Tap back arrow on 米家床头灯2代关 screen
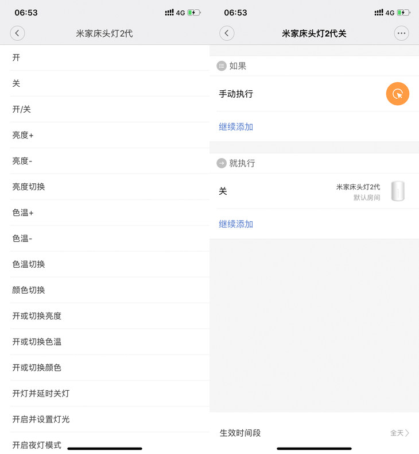 point(227,33)
